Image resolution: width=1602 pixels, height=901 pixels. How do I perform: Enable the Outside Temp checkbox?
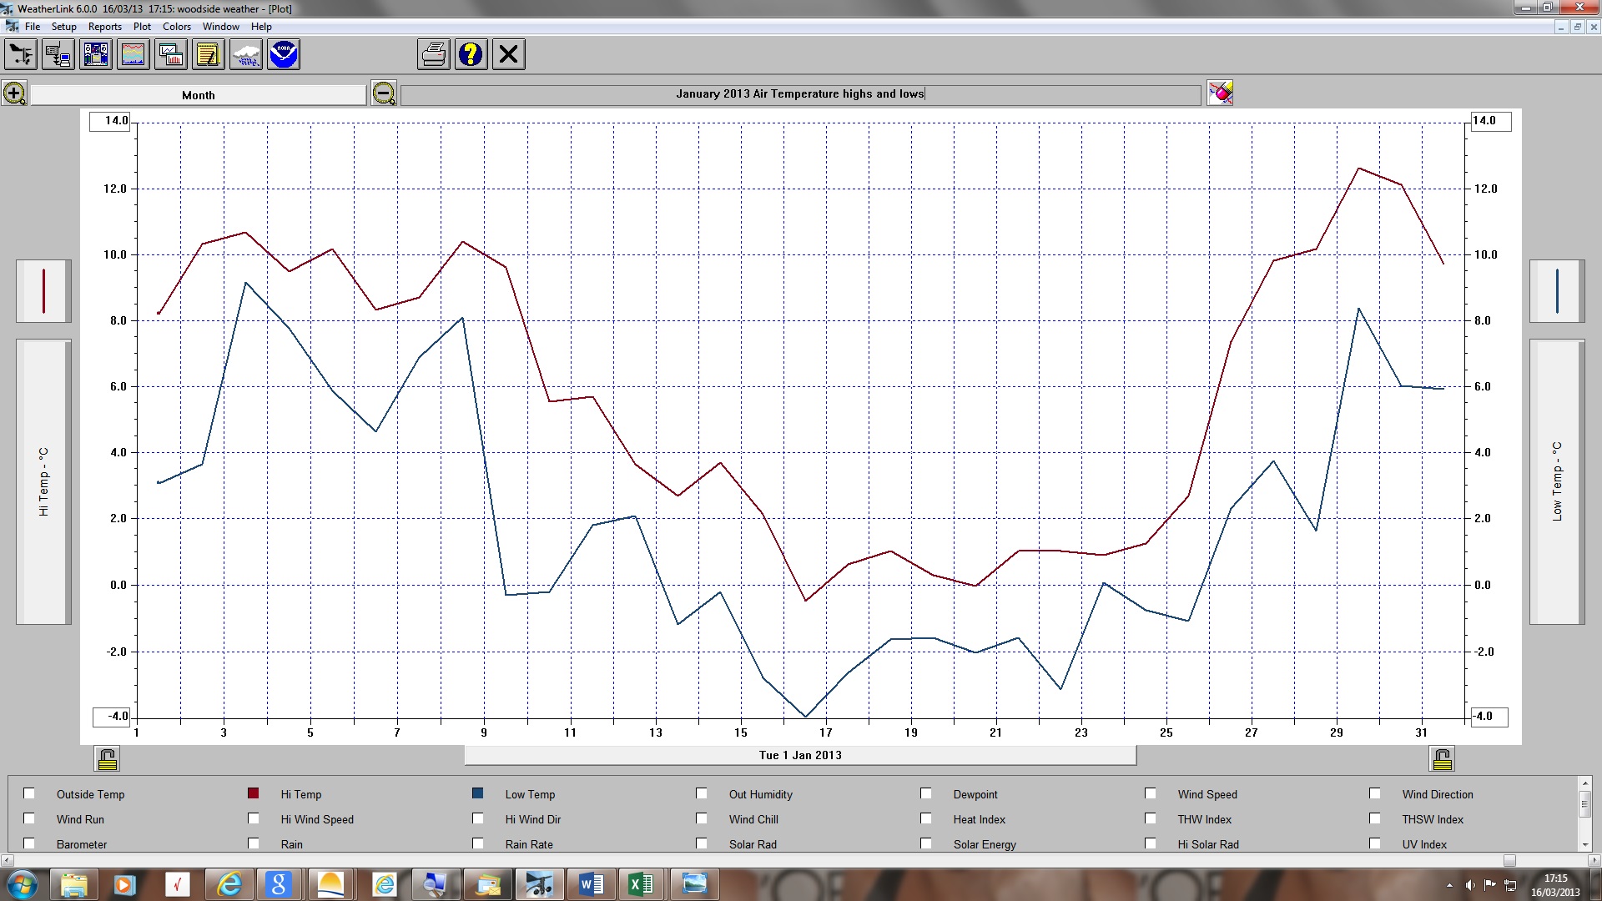click(29, 793)
